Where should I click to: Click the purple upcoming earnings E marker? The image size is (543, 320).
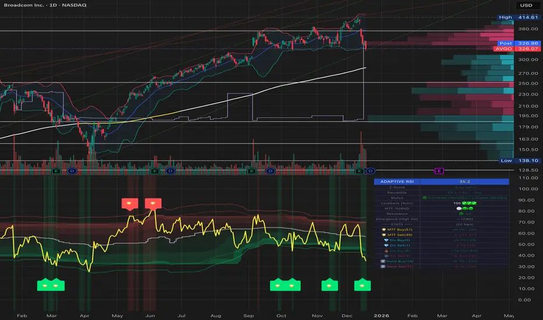[x=439, y=171]
